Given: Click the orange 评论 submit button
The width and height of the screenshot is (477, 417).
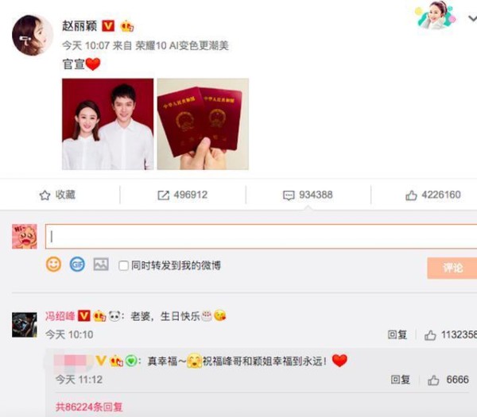Looking at the screenshot, I should 452,268.
